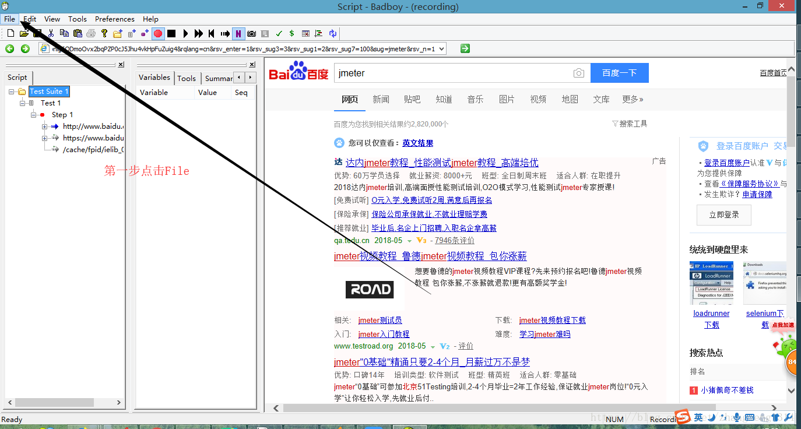The width and height of the screenshot is (801, 429).
Task: Play all with the double triangle icon
Action: (199, 33)
